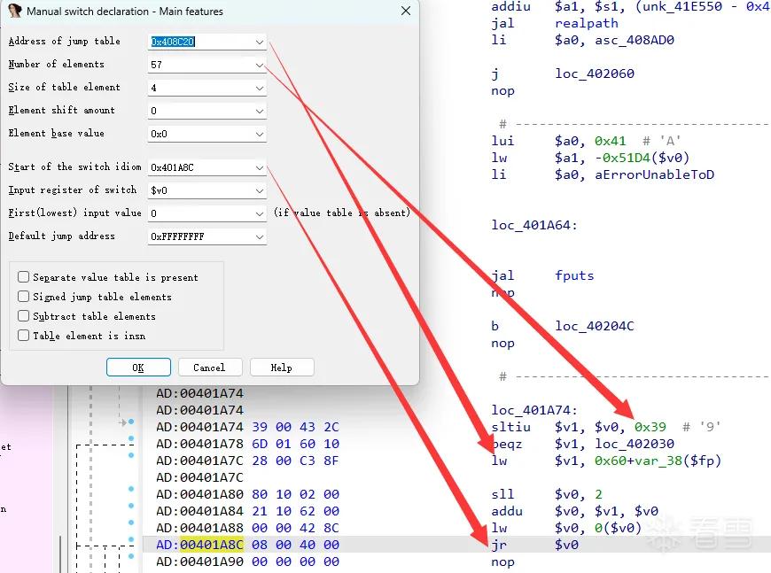Click loc_402030 branch target reference

pyautogui.click(x=635, y=444)
